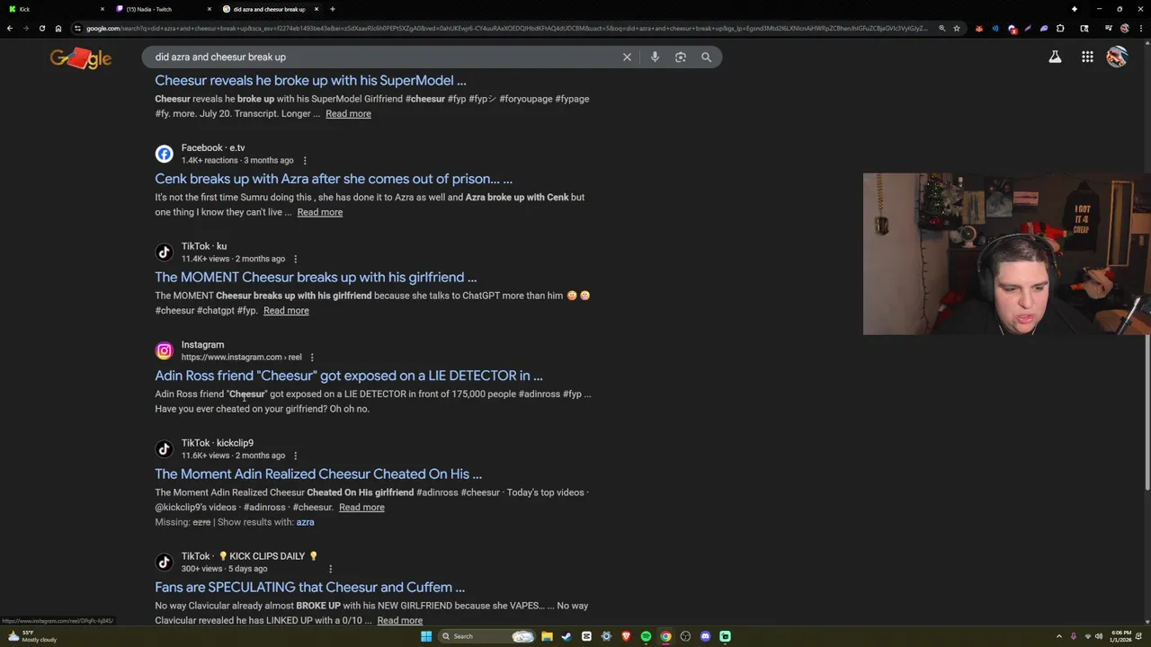Open OBS from the taskbar
The height and width of the screenshot is (647, 1151).
685,636
